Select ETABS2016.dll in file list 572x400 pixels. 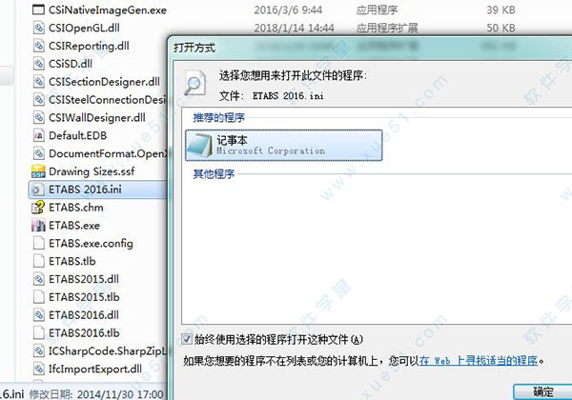(x=84, y=315)
